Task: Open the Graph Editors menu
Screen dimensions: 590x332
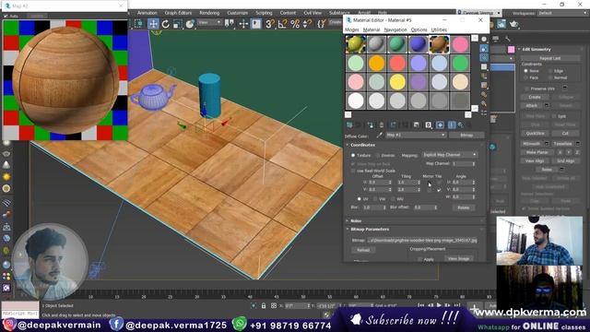Action: (x=178, y=13)
